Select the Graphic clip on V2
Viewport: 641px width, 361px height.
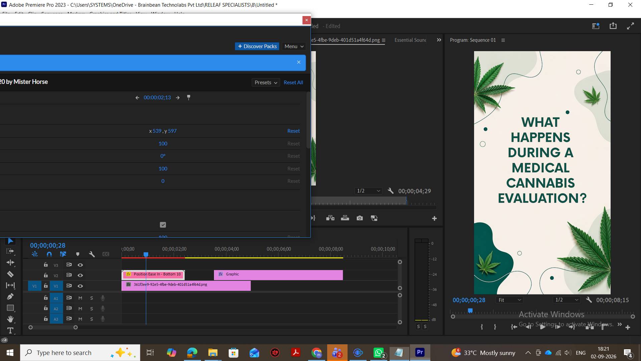point(278,275)
